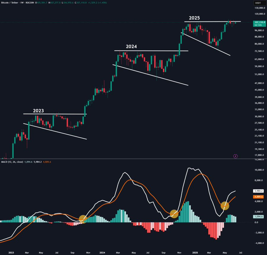
Task: Select the white "2025" text annotation above chart
Action: (x=194, y=18)
